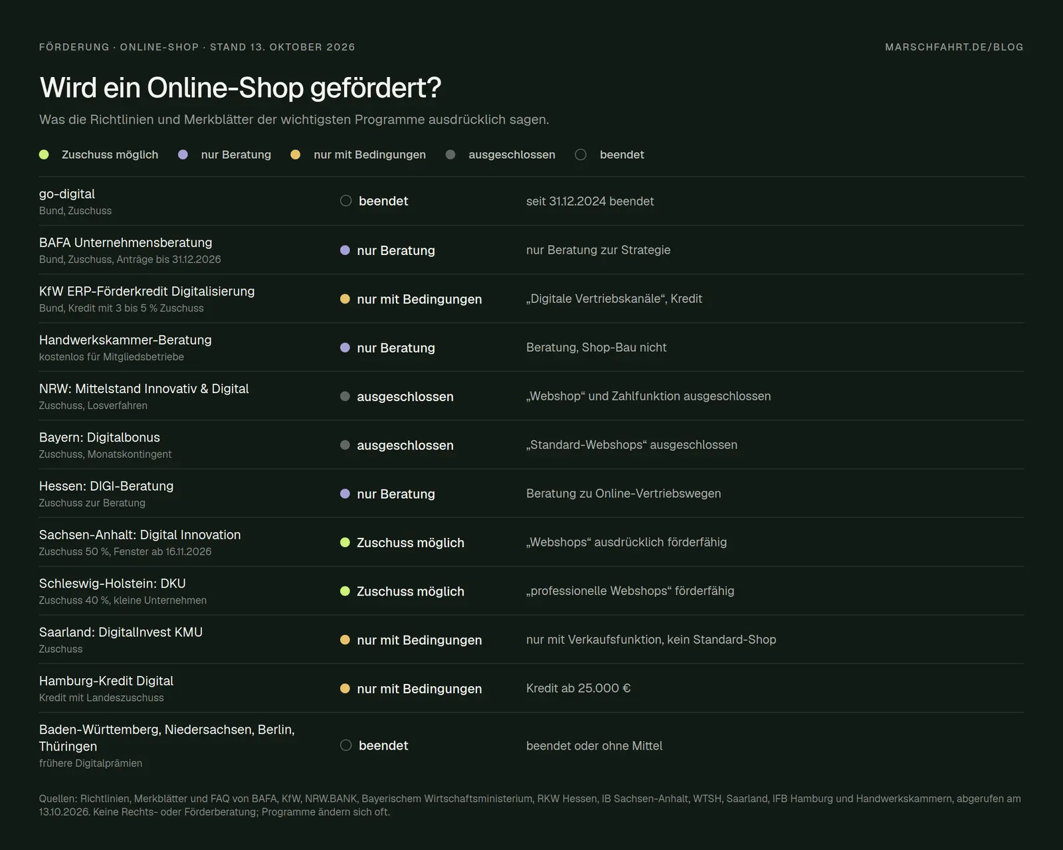This screenshot has width=1063, height=850.
Task: Click the orange status dot in Hamburg-Kredit Digital row
Action: click(345, 689)
